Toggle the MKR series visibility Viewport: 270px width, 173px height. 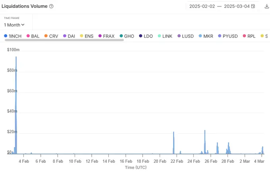(205, 36)
